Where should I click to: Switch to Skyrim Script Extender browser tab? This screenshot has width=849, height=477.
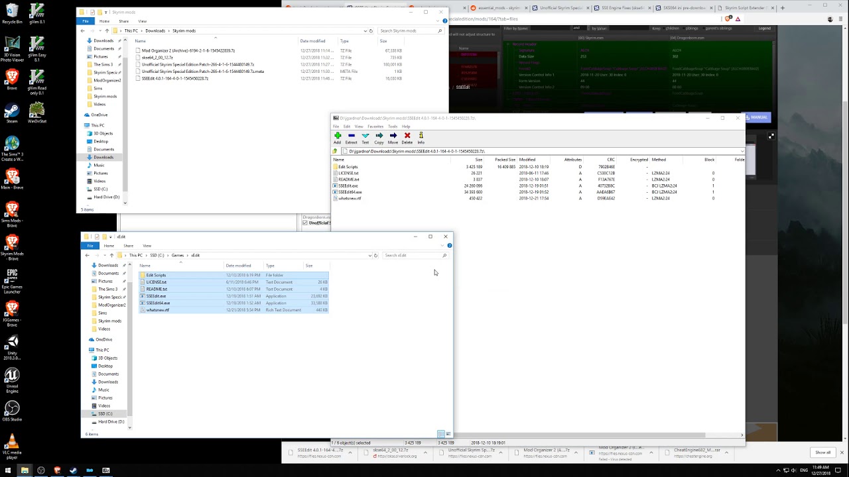(745, 8)
